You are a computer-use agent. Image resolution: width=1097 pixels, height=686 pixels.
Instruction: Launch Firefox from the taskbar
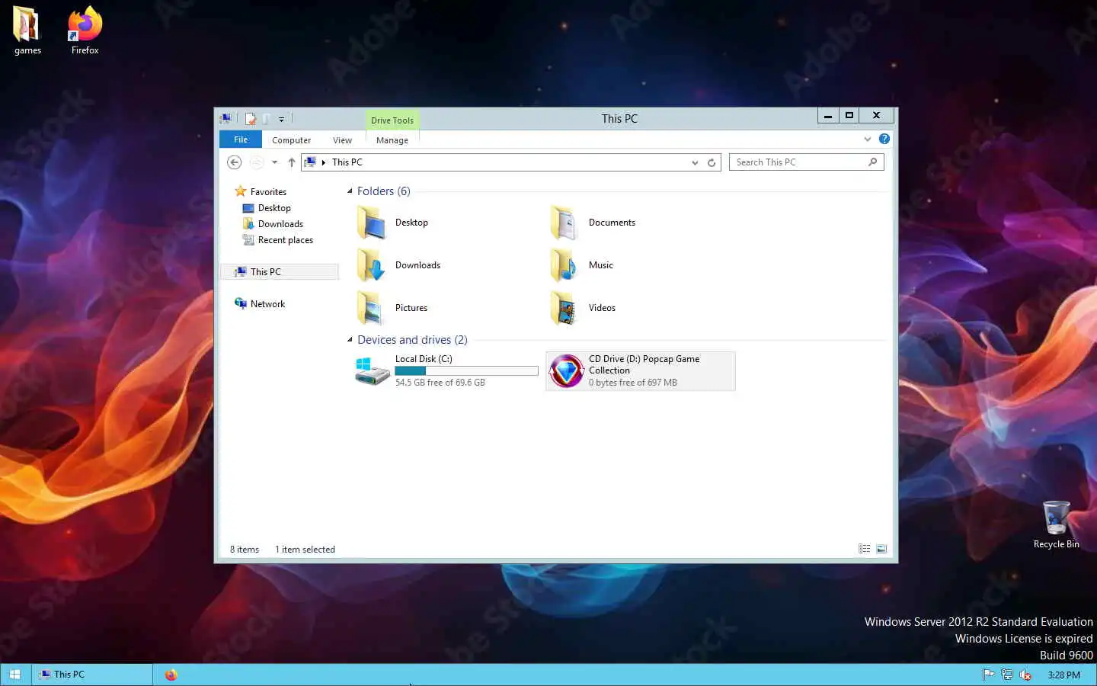pos(171,675)
